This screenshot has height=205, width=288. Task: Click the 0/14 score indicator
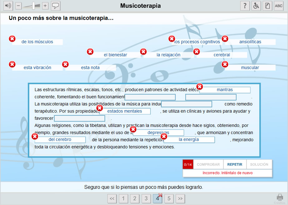(x=188, y=164)
